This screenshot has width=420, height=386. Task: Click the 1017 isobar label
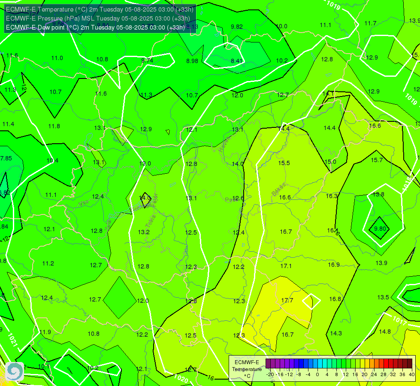pyautogui.click(x=400, y=320)
